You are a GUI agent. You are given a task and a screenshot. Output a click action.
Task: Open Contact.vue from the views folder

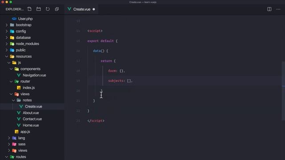point(32,119)
